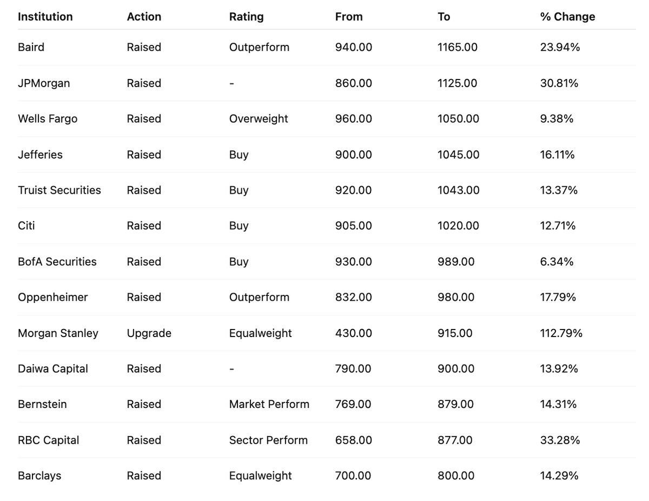Click Barclays' 700.00 From value
This screenshot has width=649, height=501.
pyautogui.click(x=353, y=476)
